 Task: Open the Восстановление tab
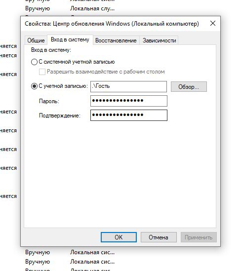coord(116,40)
